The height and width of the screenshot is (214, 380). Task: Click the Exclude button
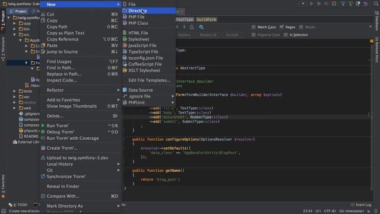click(x=232, y=35)
